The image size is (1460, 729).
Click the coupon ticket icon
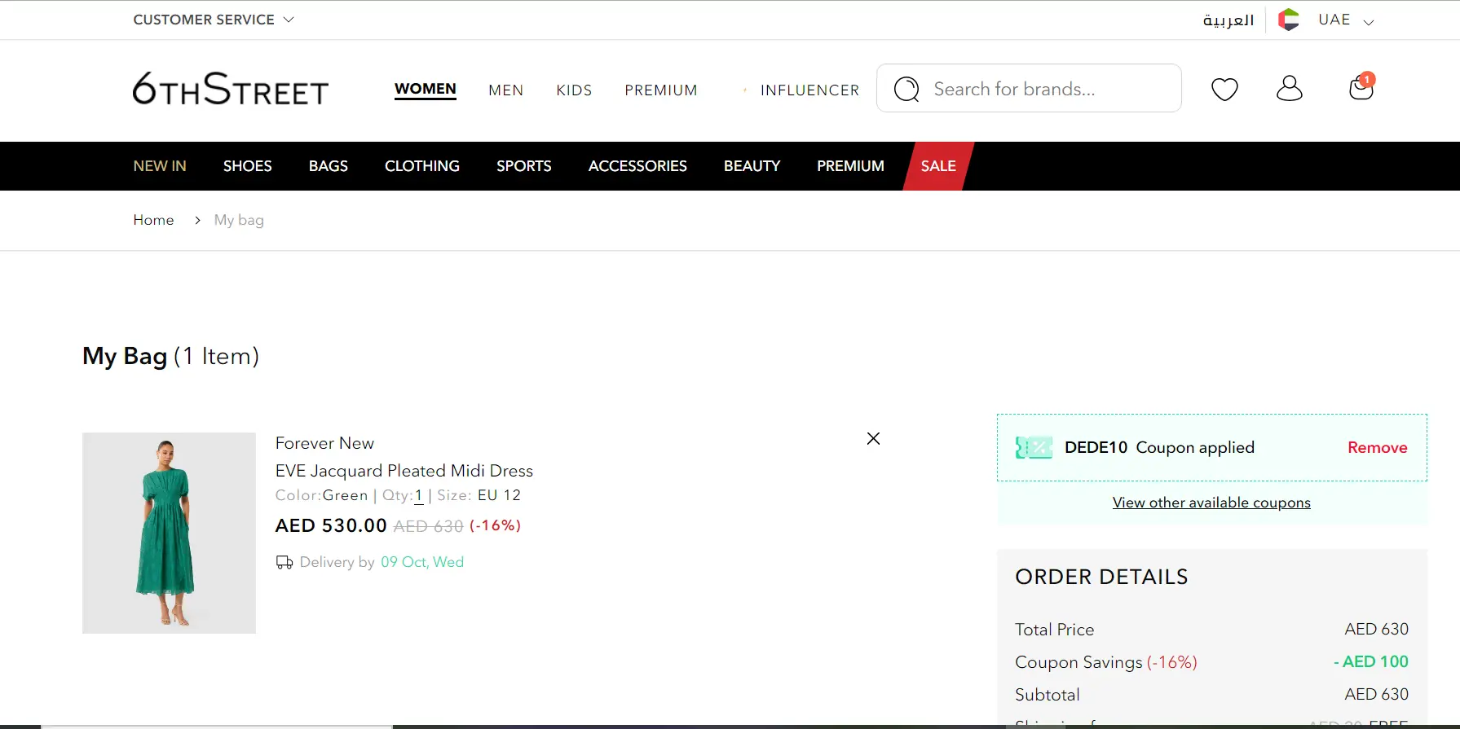[1034, 447]
